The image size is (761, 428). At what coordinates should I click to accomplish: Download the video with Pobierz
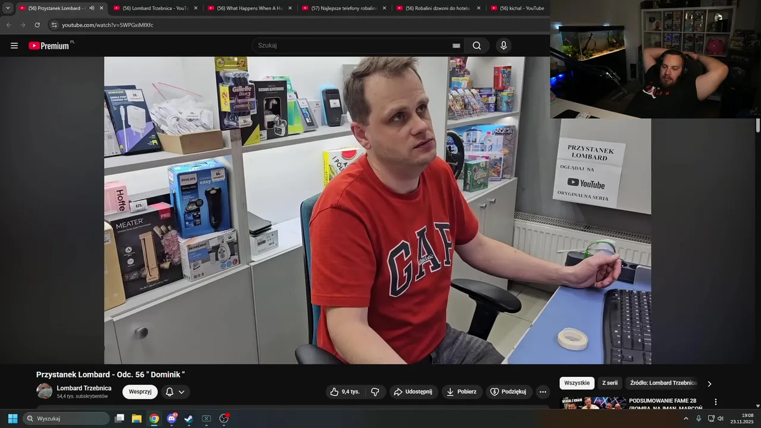tap(462, 392)
